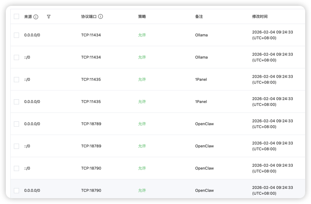Click the 策略 column header
Viewport: 311px width, 204px height.
coord(142,16)
